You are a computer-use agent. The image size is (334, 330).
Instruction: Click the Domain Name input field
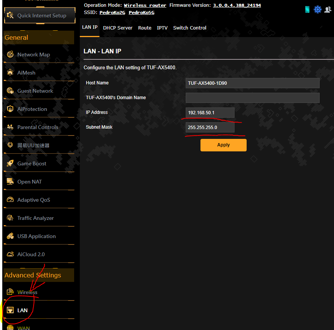252,98
